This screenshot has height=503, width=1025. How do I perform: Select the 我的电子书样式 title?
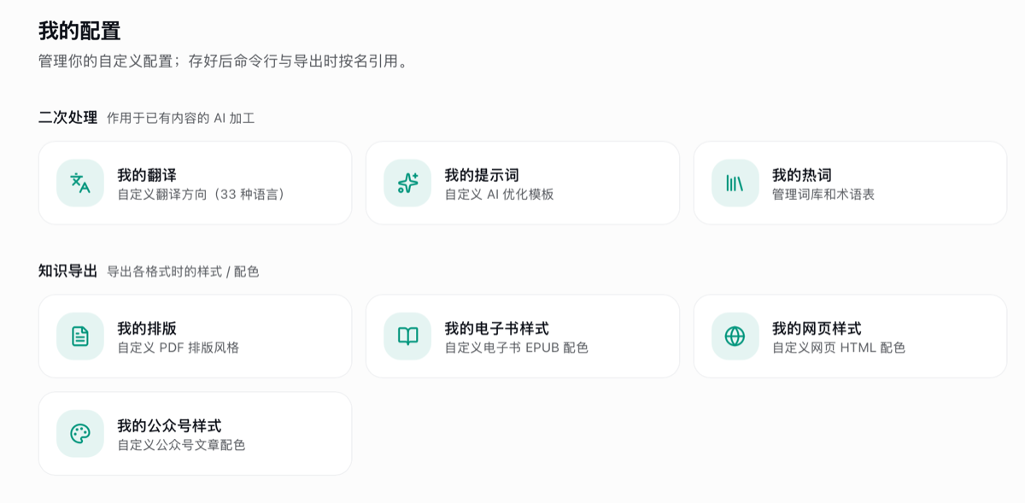[496, 328]
